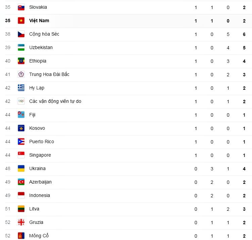Click the Singapore flag icon
The width and height of the screenshot is (252, 240).
point(21,155)
